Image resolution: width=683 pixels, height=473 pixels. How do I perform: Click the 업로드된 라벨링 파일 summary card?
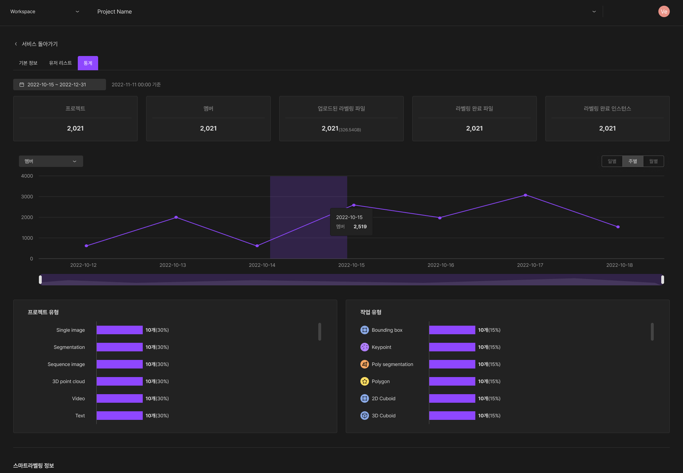pos(341,118)
